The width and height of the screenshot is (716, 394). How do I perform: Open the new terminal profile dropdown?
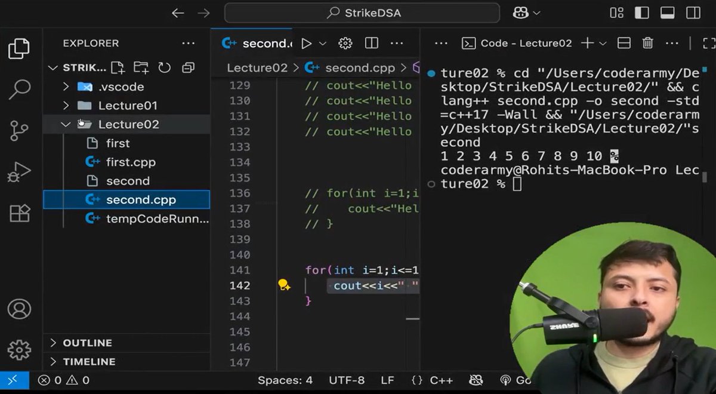(x=603, y=43)
